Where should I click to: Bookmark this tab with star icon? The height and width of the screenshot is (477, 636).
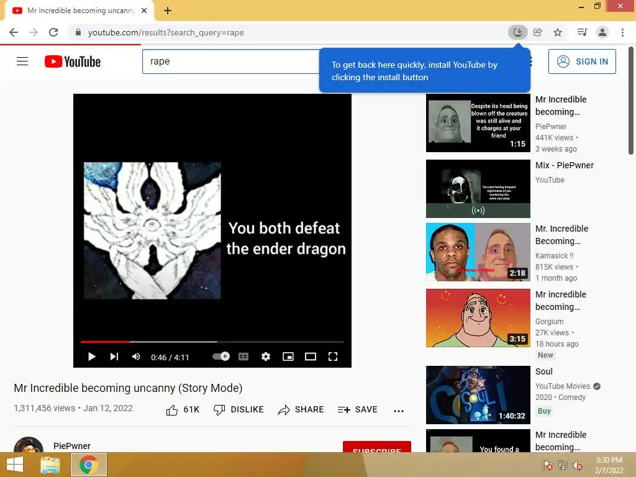click(x=558, y=32)
